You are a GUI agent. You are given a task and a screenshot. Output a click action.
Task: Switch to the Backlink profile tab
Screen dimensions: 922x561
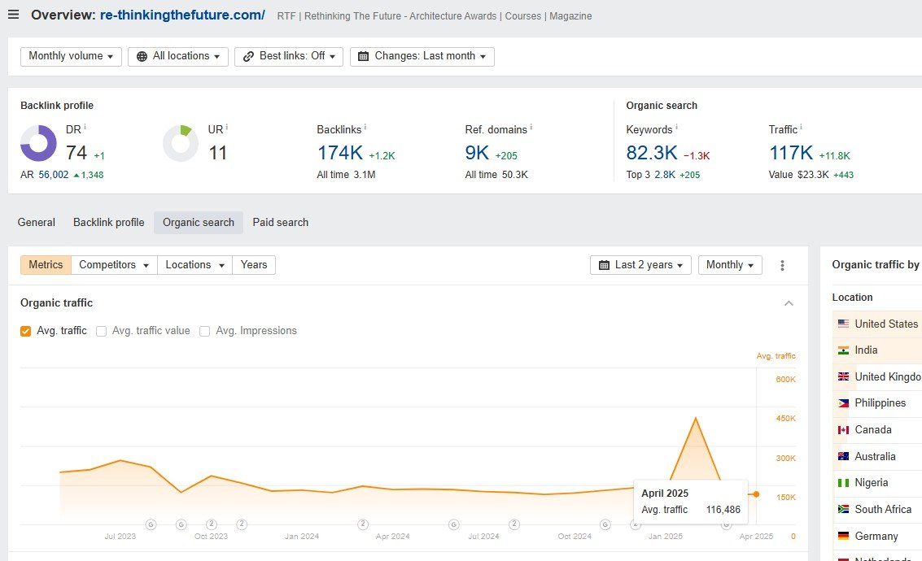pos(109,223)
